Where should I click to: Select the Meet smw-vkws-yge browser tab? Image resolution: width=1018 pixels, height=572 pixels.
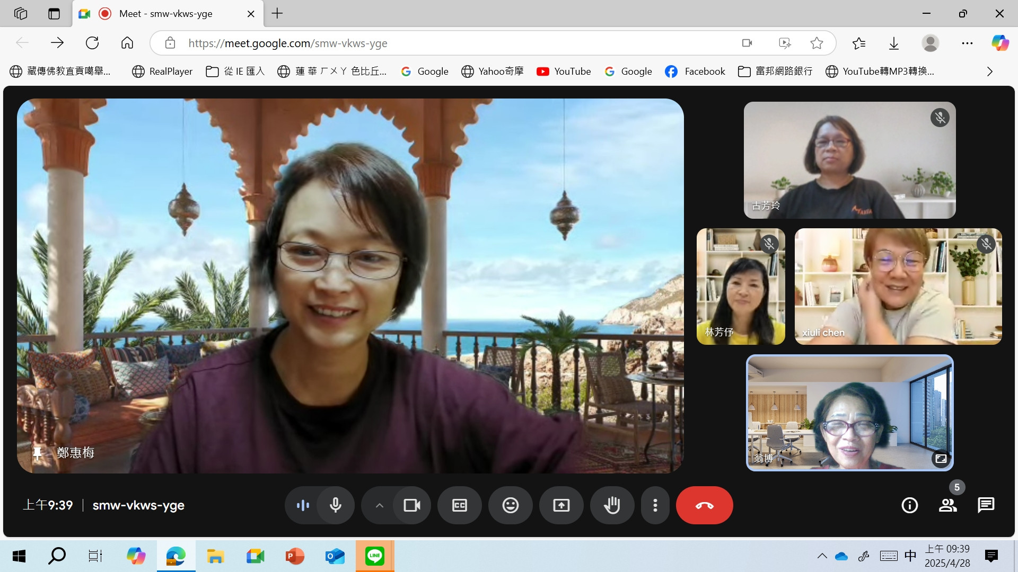pos(165,14)
